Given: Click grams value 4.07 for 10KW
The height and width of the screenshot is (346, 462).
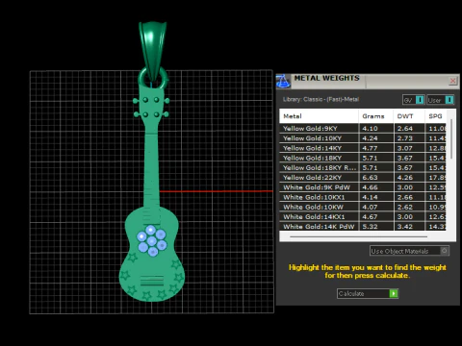Looking at the screenshot, I should (370, 208).
